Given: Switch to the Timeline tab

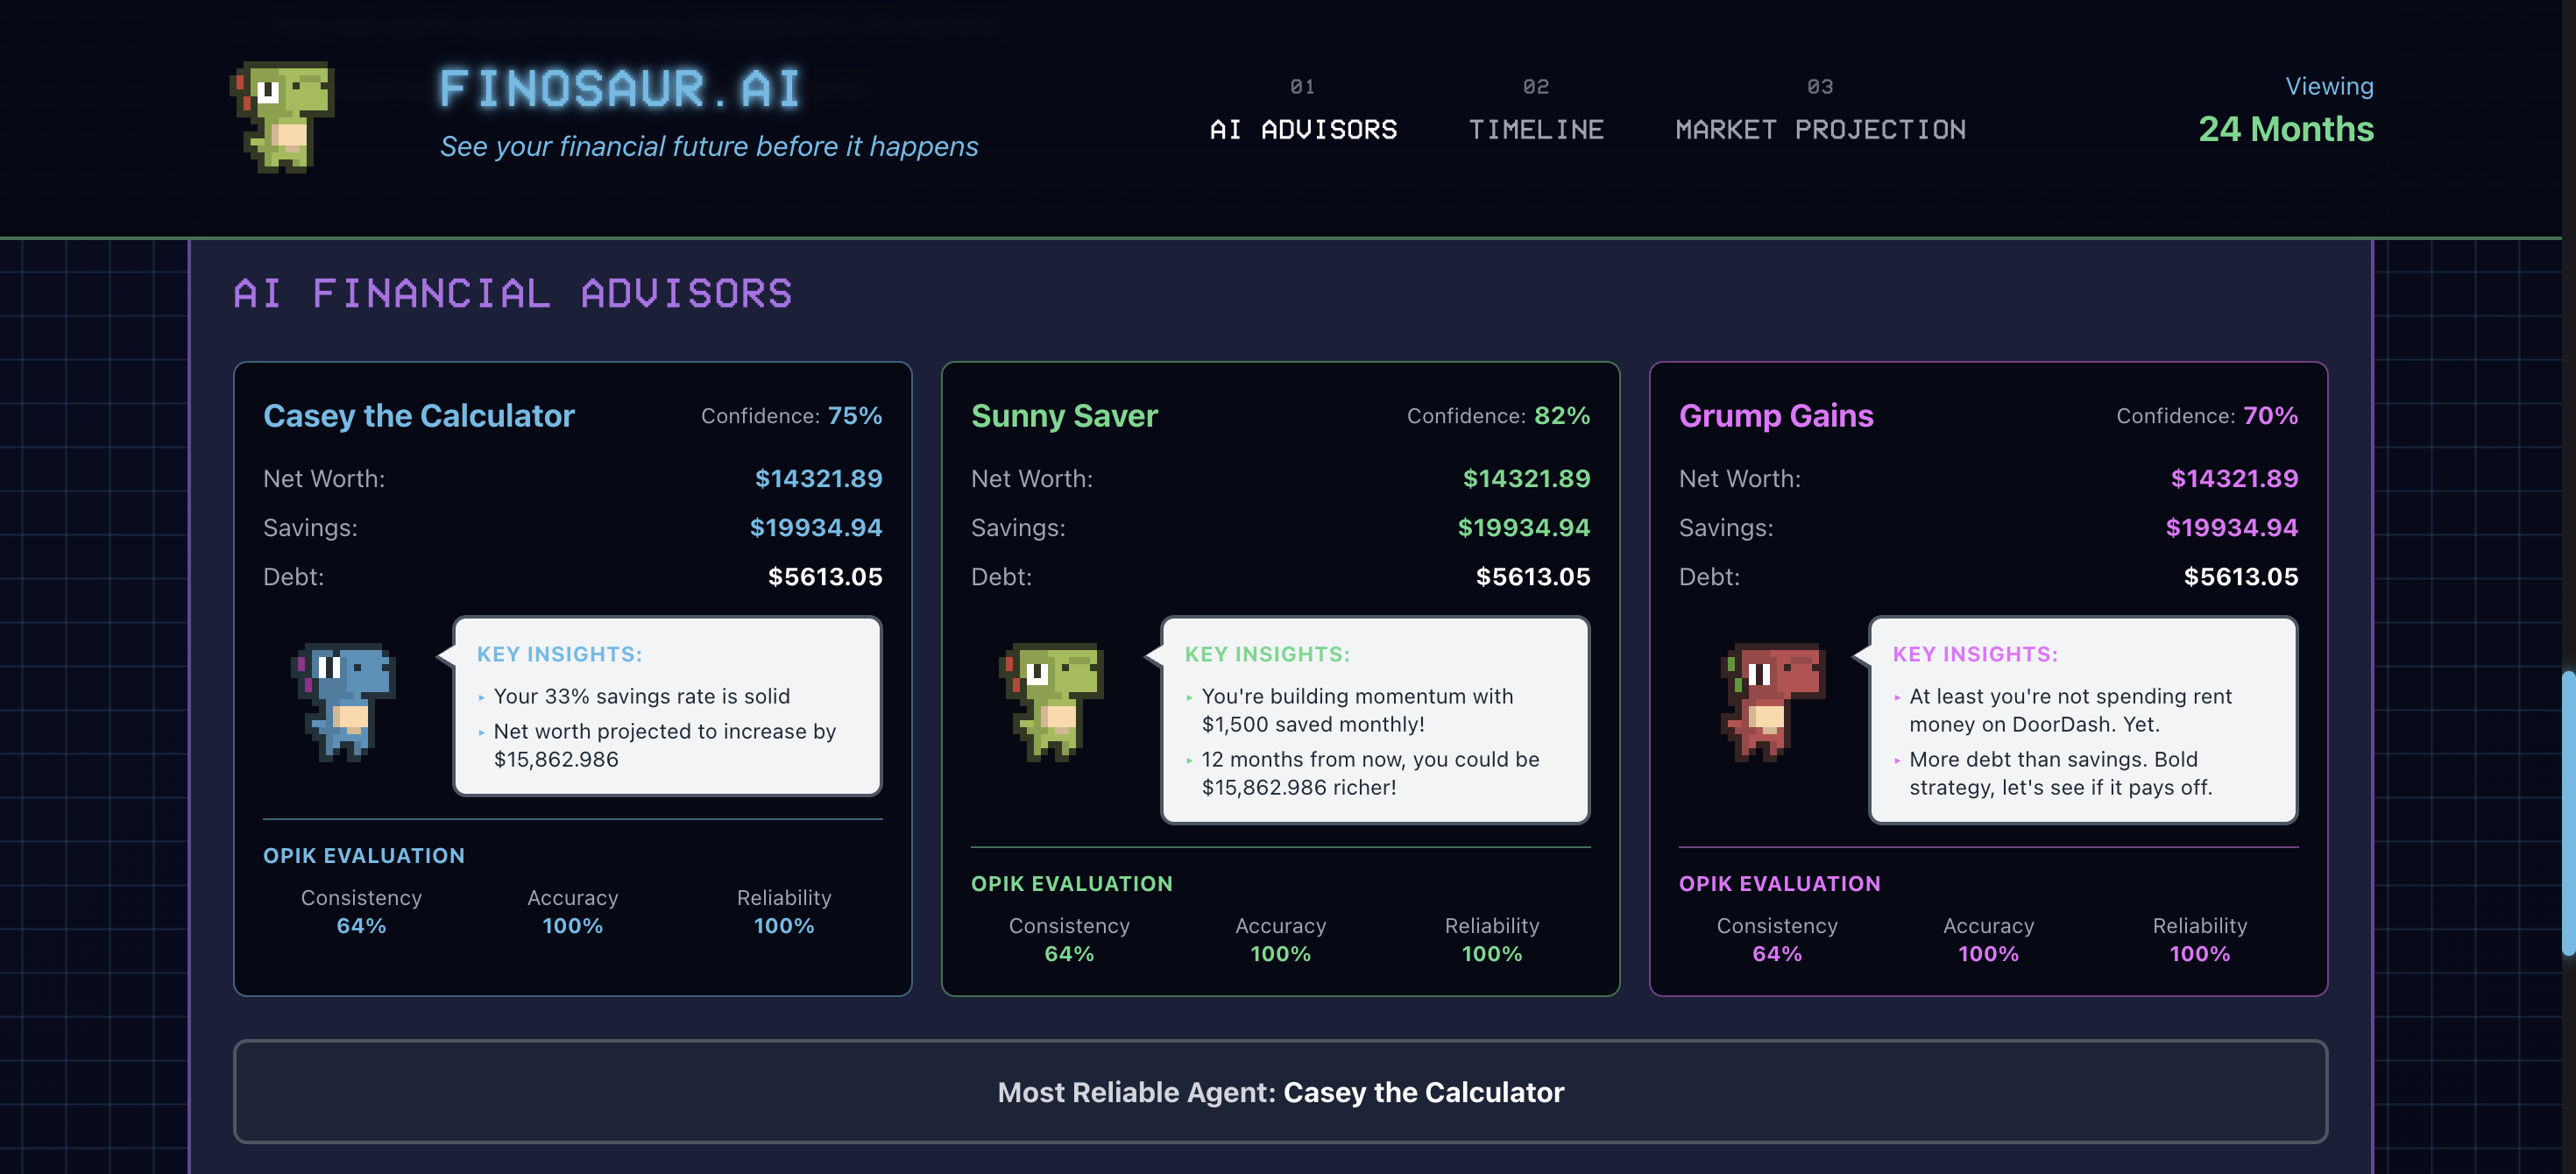Looking at the screenshot, I should 1535,129.
